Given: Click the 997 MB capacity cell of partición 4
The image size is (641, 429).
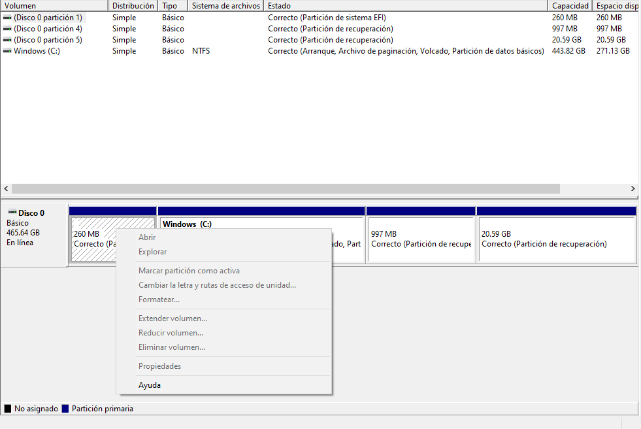Looking at the screenshot, I should tap(565, 29).
